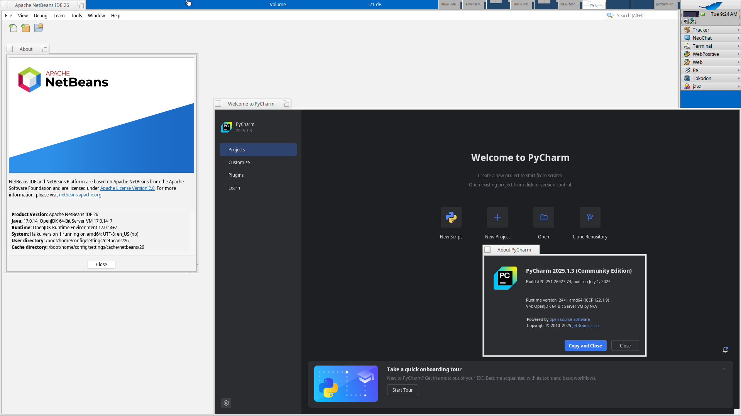Open the JetBrains s.r.o. link

586,325
